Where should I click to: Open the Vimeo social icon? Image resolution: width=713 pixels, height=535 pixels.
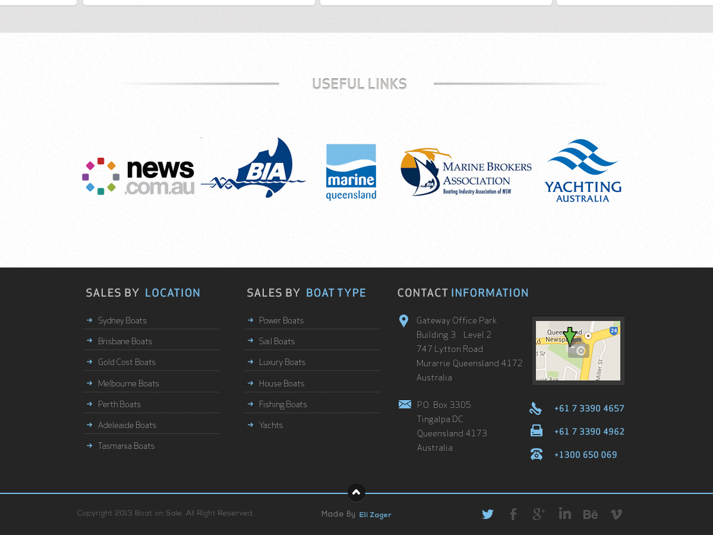tap(616, 514)
